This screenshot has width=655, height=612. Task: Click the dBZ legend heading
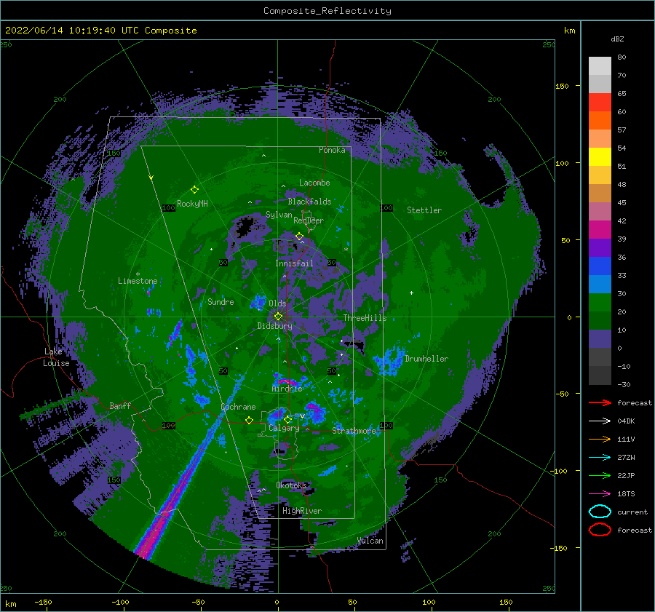[x=617, y=39]
